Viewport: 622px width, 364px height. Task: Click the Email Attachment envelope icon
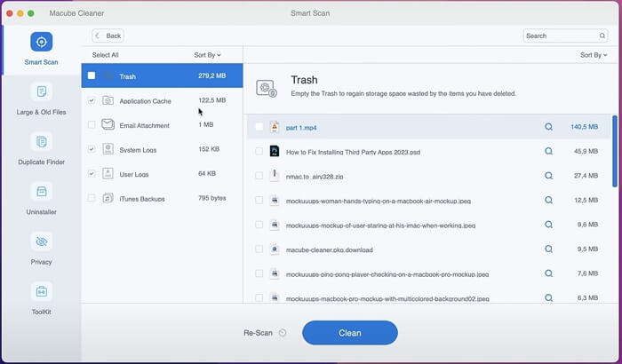click(108, 124)
